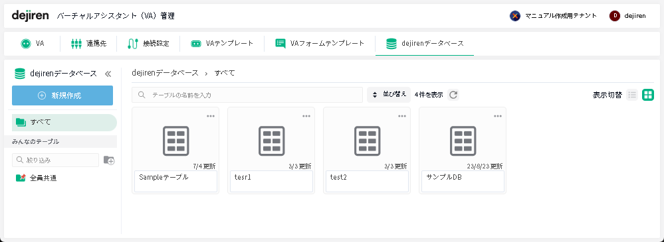Open the VAテンプレート tab
Screen dimensions: 664x242
point(222,43)
